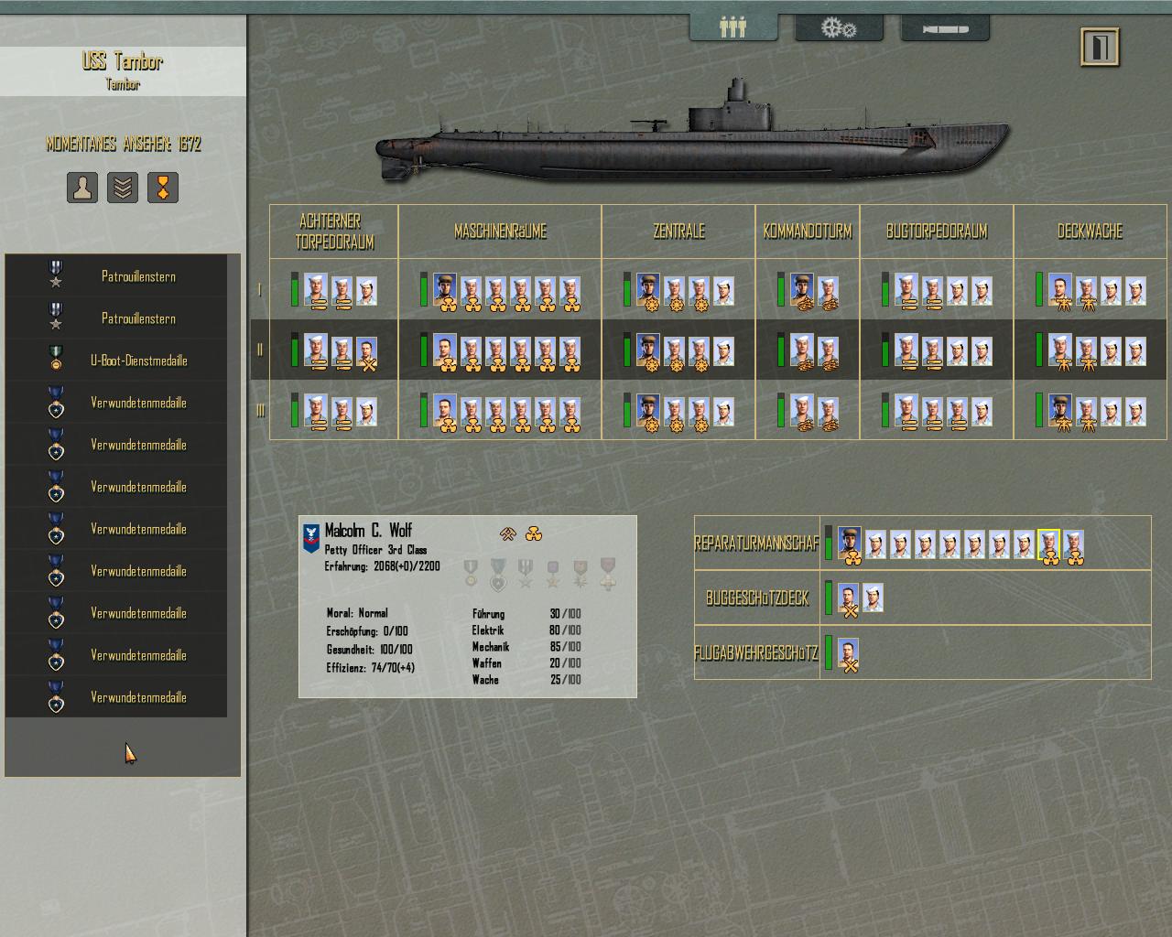Screen dimensions: 1172x937
Task: Click the faded heart-shaped medal in crew card
Action: (x=498, y=575)
